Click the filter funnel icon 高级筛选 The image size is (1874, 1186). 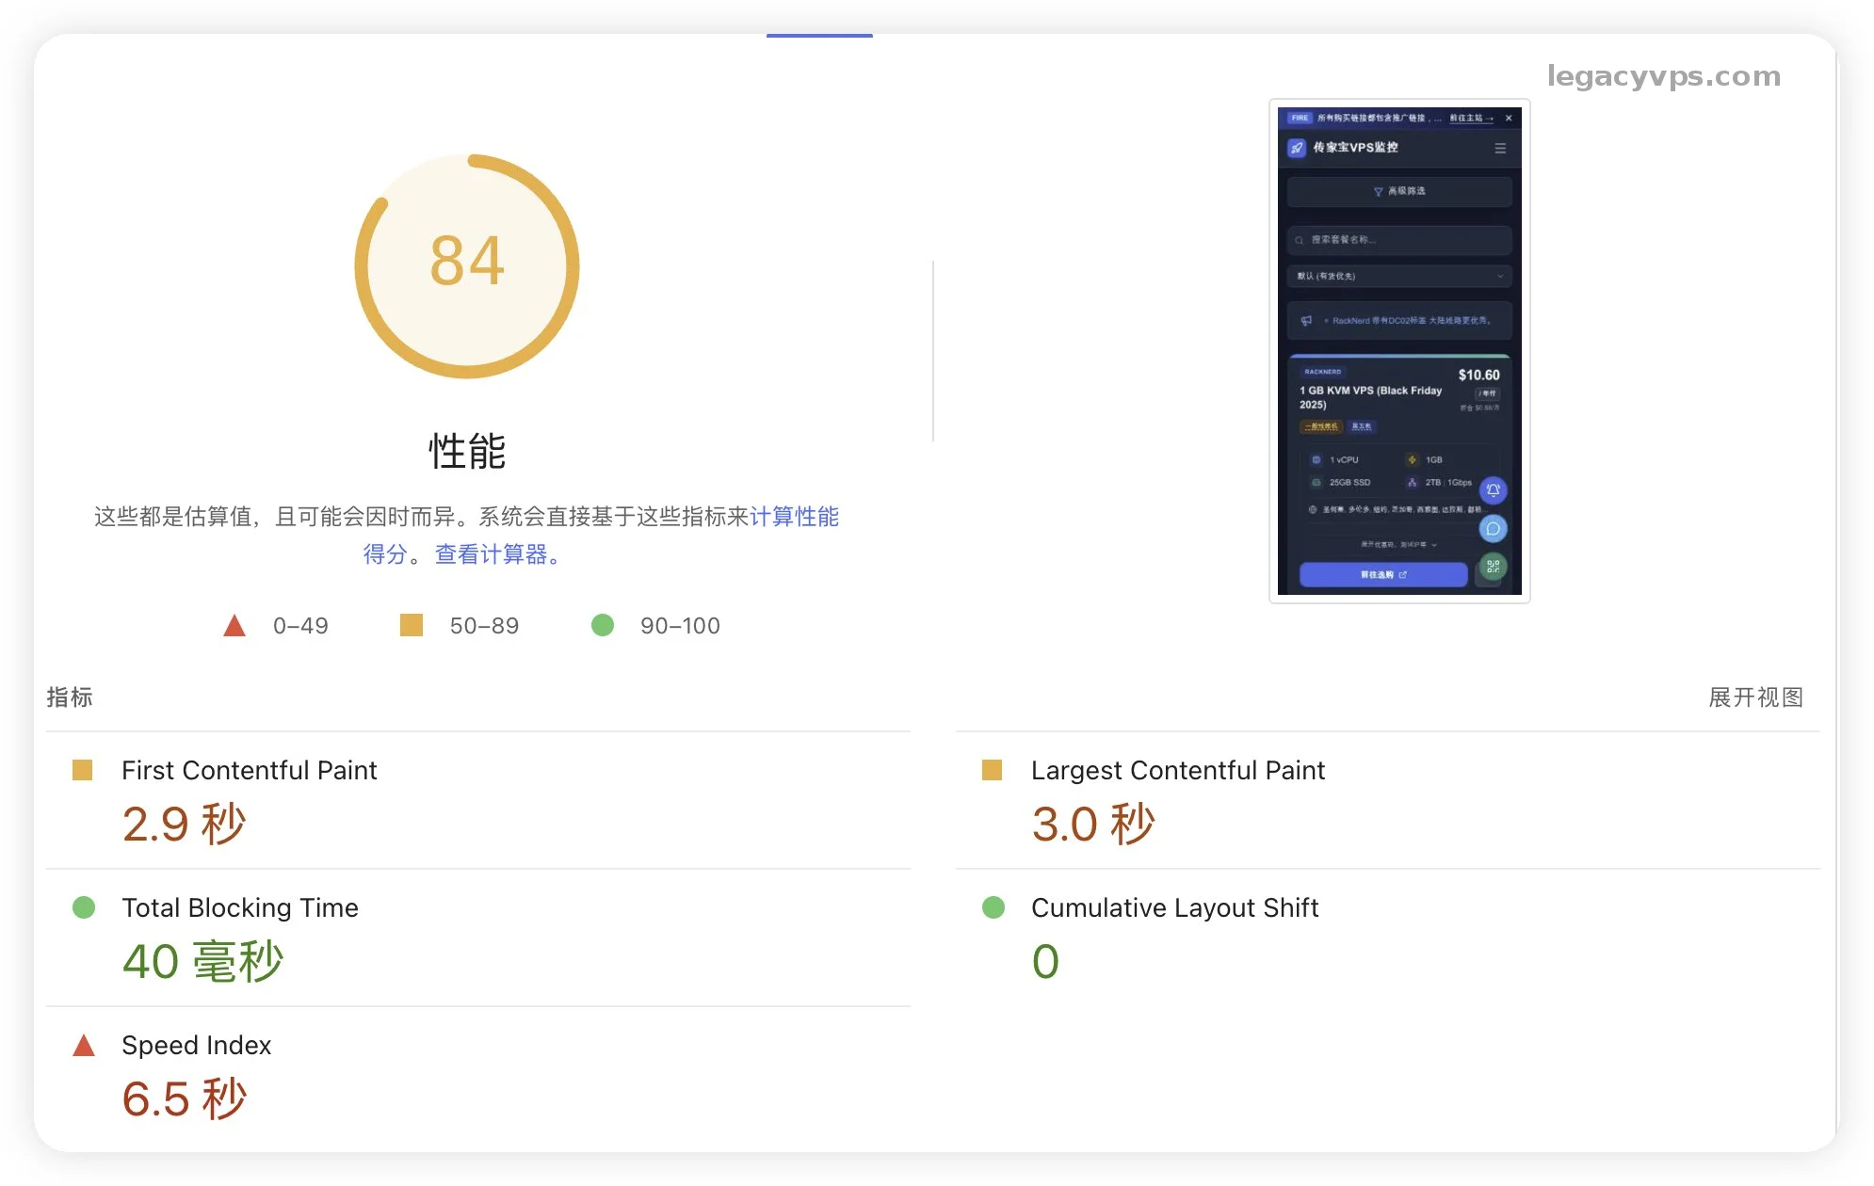(1379, 192)
